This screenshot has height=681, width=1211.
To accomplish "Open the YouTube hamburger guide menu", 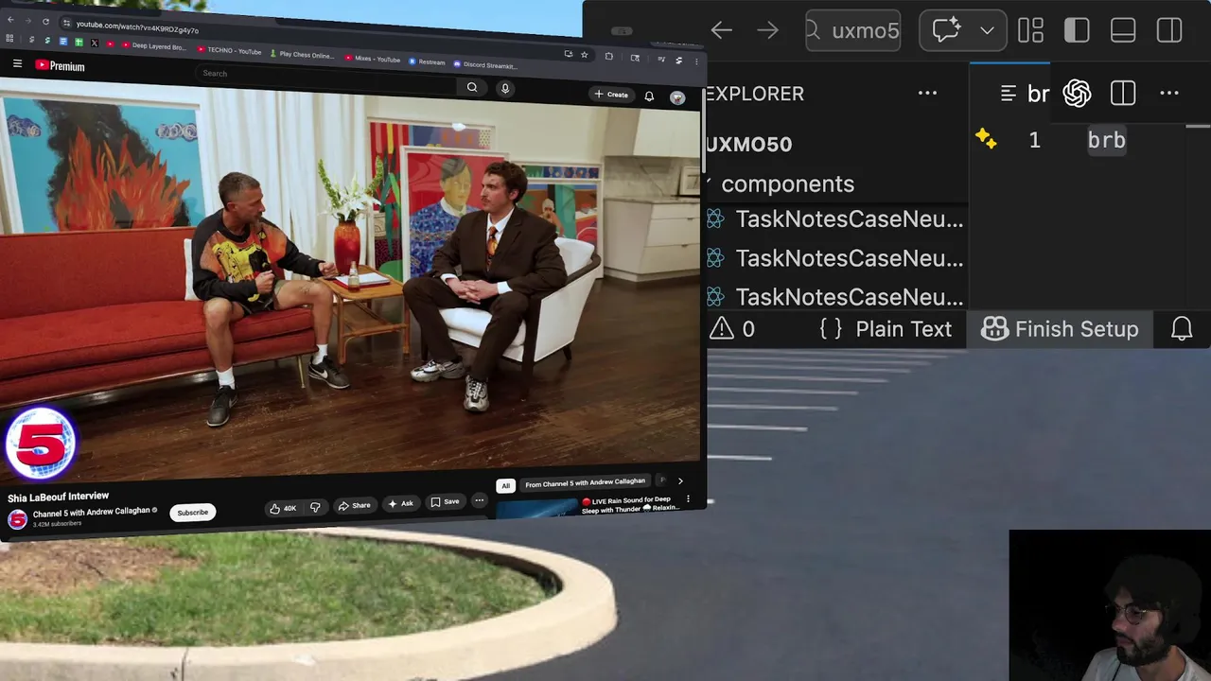I will pos(17,64).
